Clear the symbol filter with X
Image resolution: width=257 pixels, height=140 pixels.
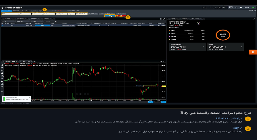[56, 21]
